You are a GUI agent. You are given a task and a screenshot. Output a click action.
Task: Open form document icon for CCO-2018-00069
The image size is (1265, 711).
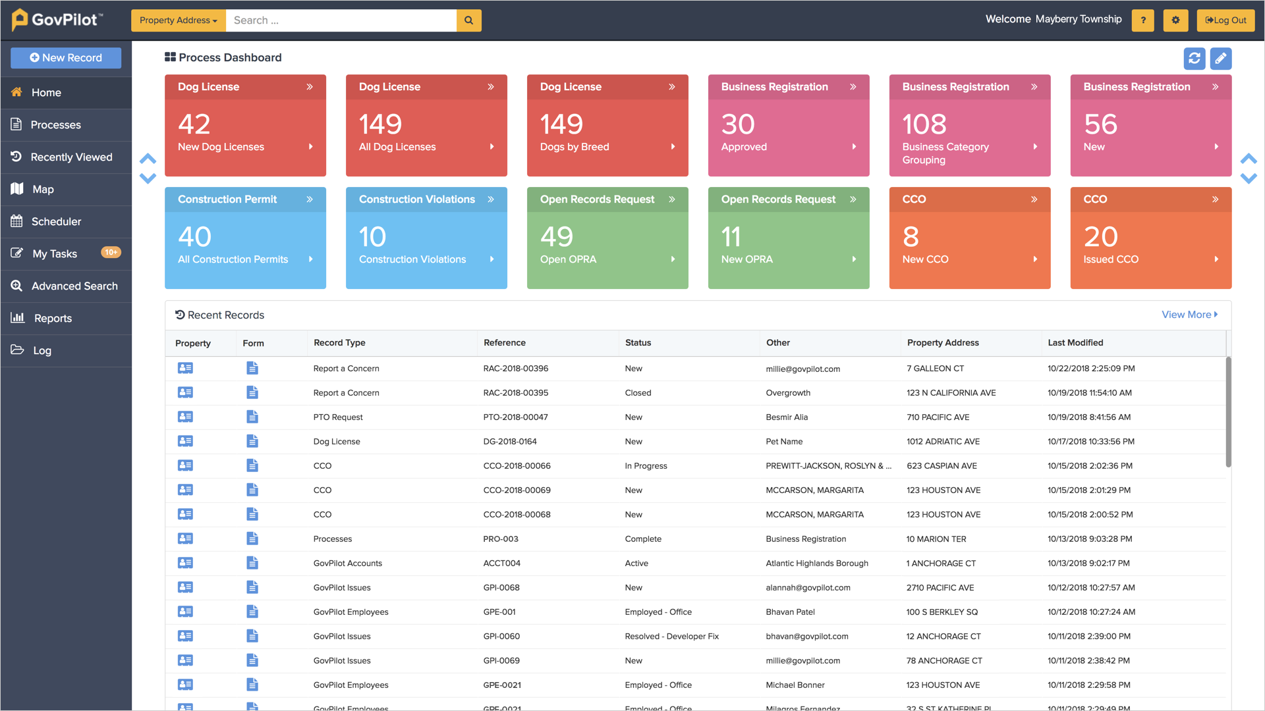click(252, 490)
